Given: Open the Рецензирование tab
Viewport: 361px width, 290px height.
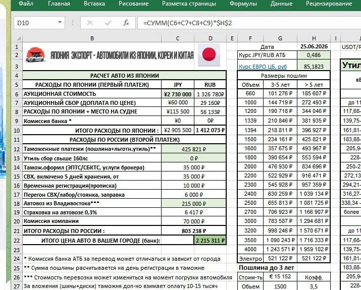Looking at the screenshot, I should point(329,4).
